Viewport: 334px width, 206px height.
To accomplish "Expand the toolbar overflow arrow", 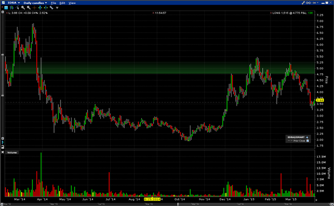I will click(x=57, y=8).
